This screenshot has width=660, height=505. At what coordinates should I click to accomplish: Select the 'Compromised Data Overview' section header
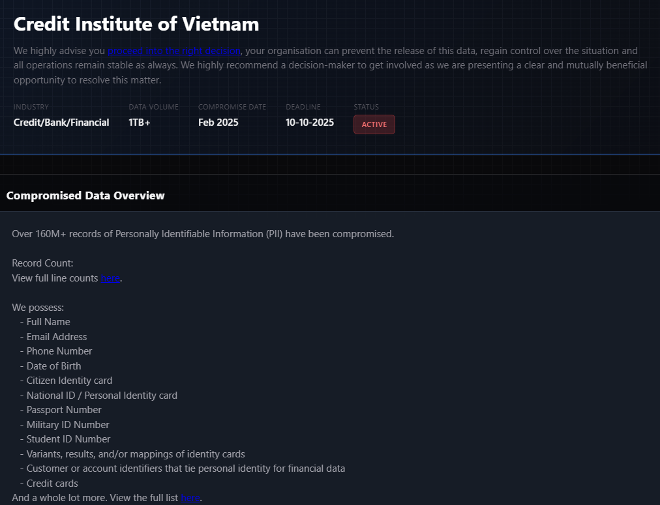click(85, 195)
